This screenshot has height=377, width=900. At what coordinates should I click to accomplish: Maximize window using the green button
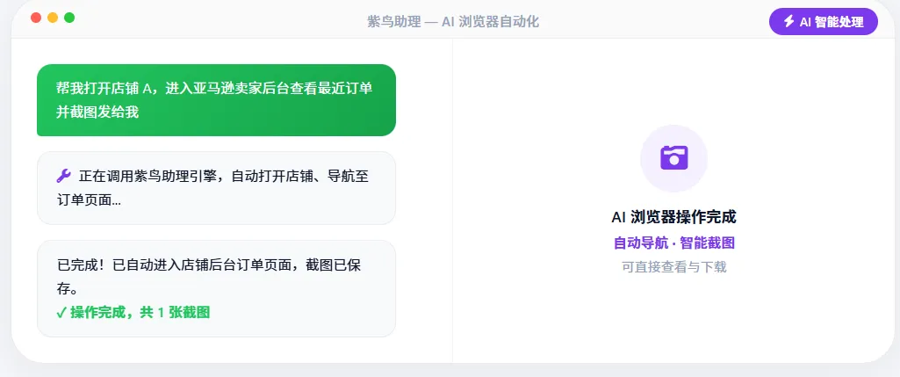pyautogui.click(x=69, y=18)
